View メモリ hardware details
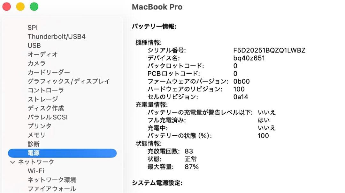The height and width of the screenshot is (193, 345). pyautogui.click(x=36, y=135)
